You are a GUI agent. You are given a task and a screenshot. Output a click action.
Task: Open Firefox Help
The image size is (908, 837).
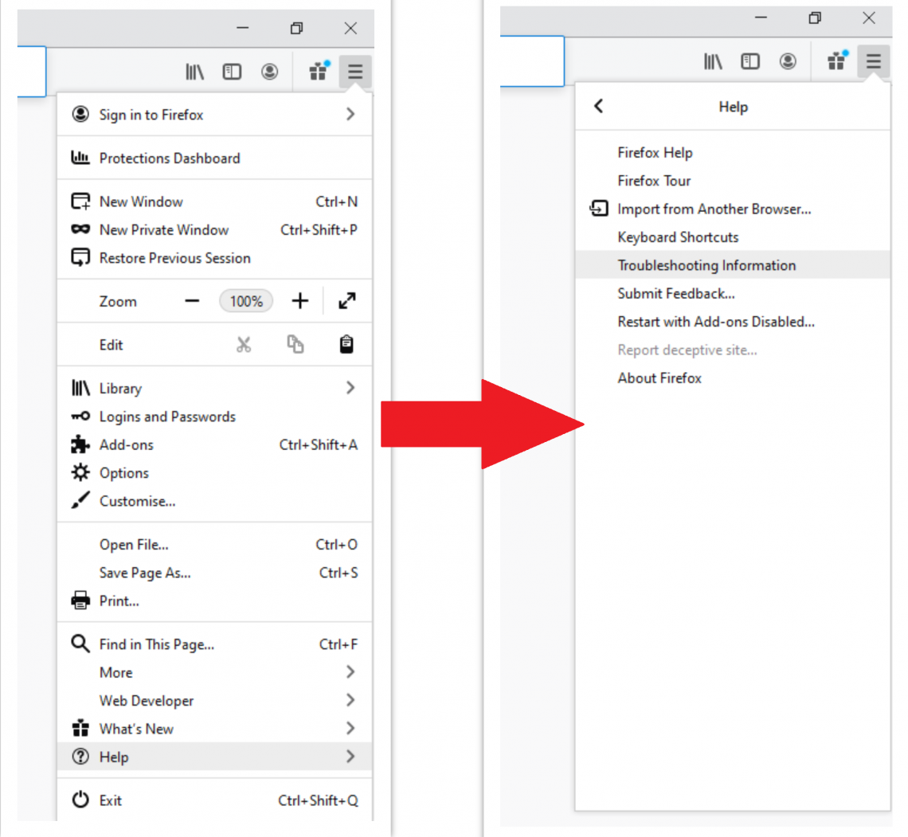(x=655, y=152)
